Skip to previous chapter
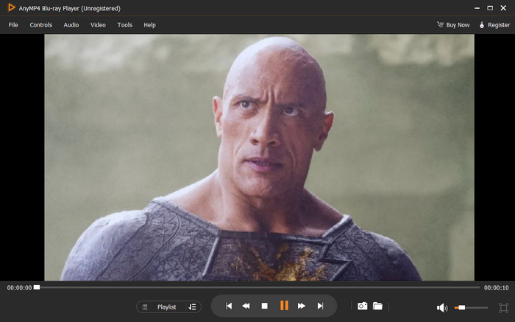Screen dimensions: 515x322 click(x=229, y=306)
